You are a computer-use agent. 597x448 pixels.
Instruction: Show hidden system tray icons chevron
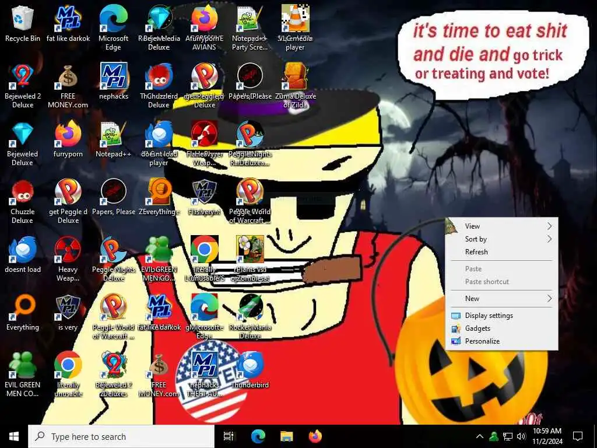pyautogui.click(x=480, y=436)
